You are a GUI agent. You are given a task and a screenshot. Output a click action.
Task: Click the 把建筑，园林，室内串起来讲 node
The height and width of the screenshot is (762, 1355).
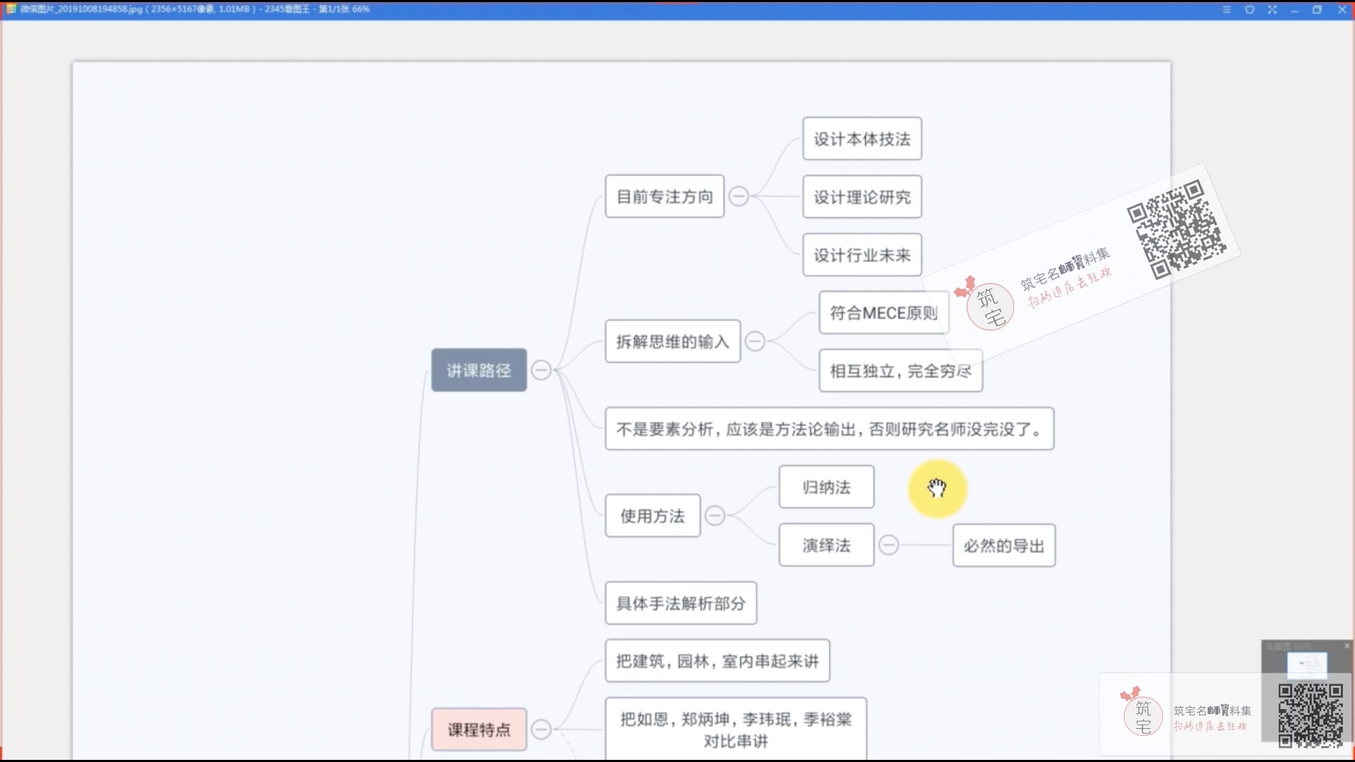coord(717,661)
